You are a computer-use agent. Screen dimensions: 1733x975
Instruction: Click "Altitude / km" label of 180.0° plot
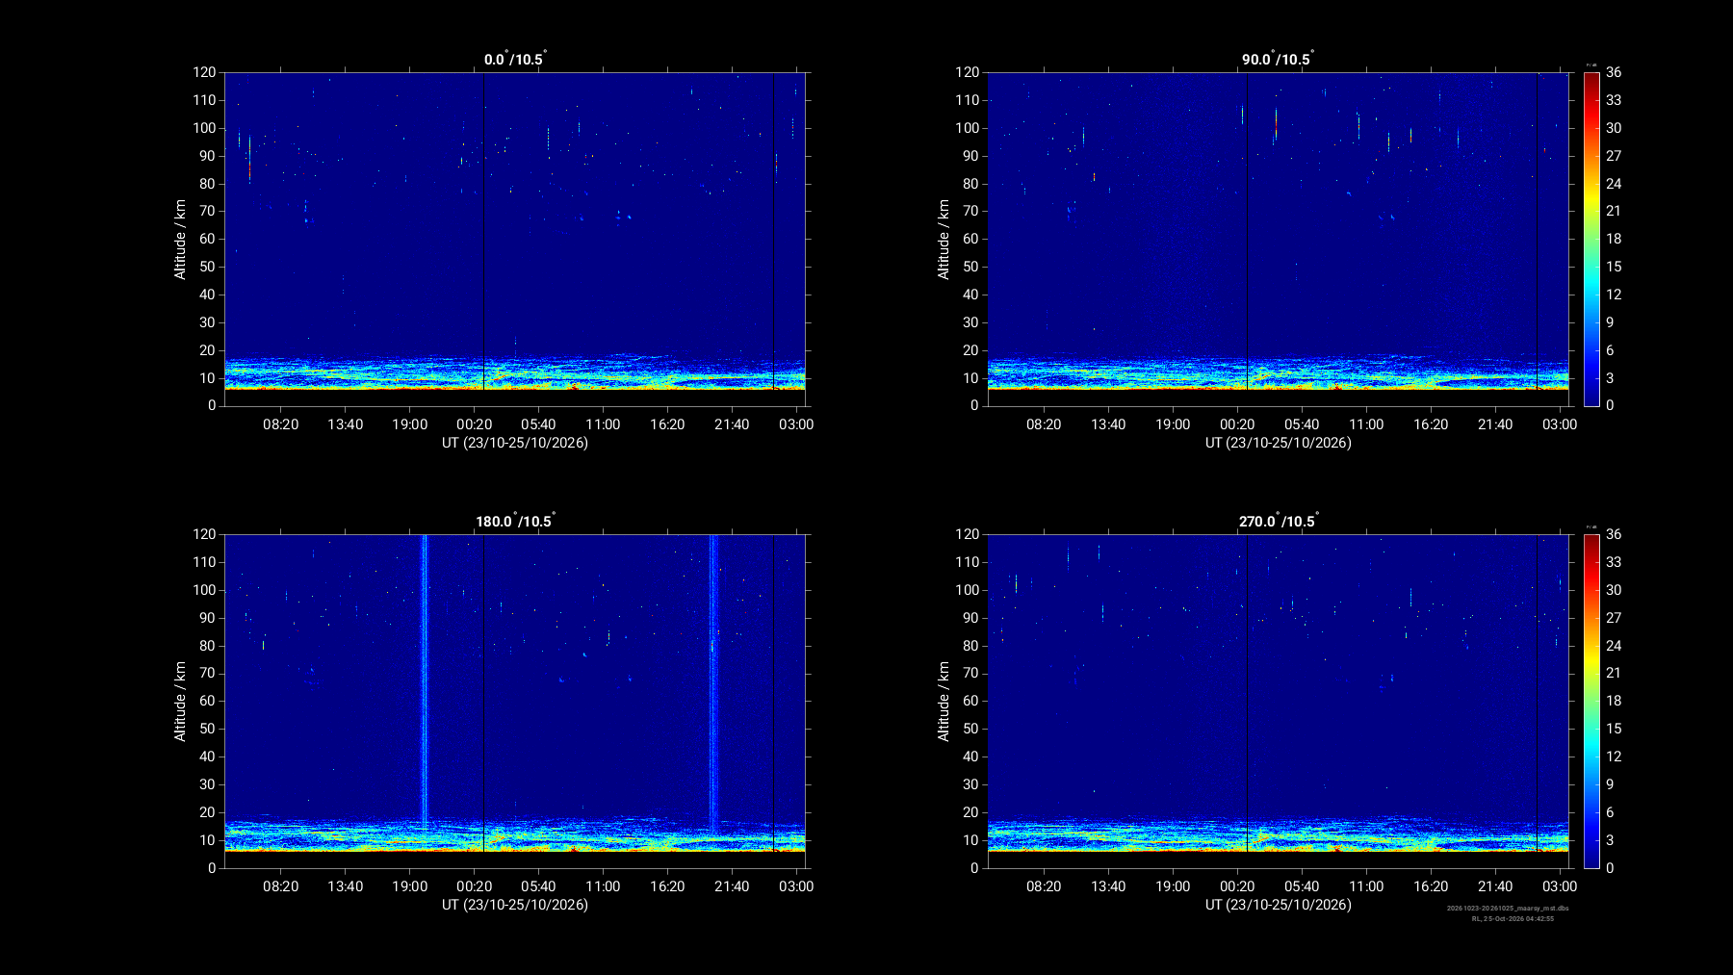180,701
